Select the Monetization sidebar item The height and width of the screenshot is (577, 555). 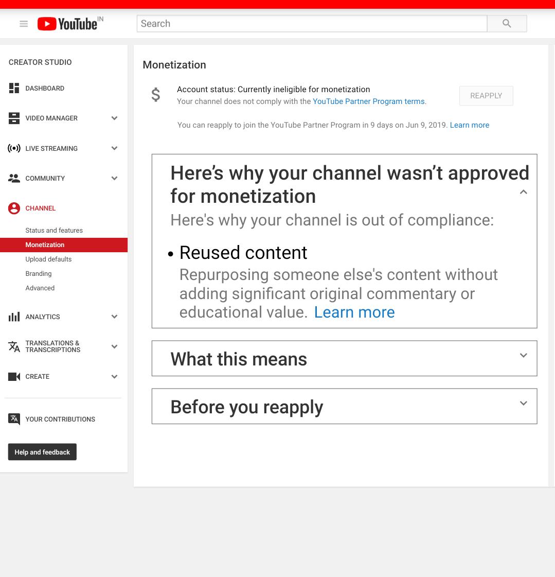tap(64, 244)
